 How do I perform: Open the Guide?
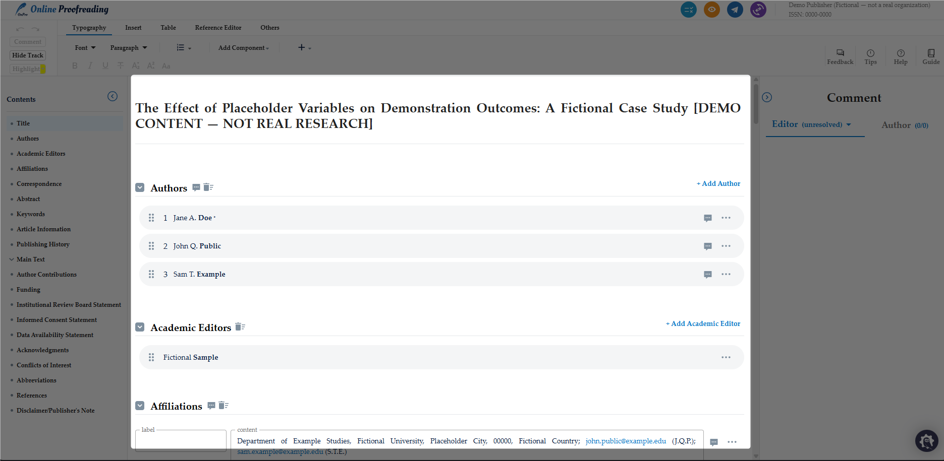(x=931, y=56)
